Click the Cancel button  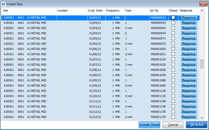pos(173,125)
